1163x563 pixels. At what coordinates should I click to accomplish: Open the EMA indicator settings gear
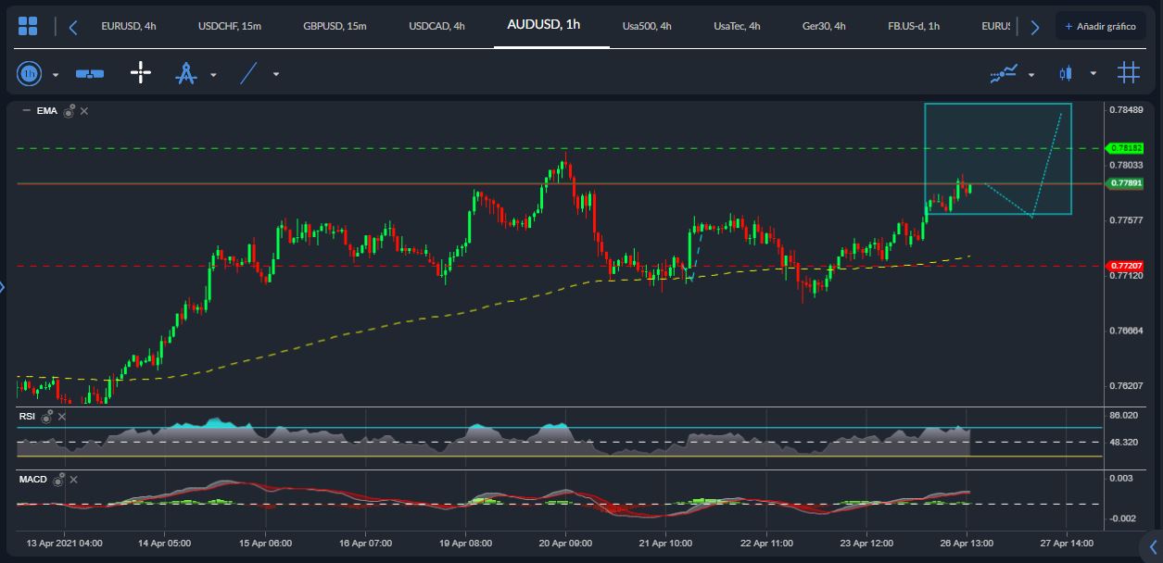(69, 112)
